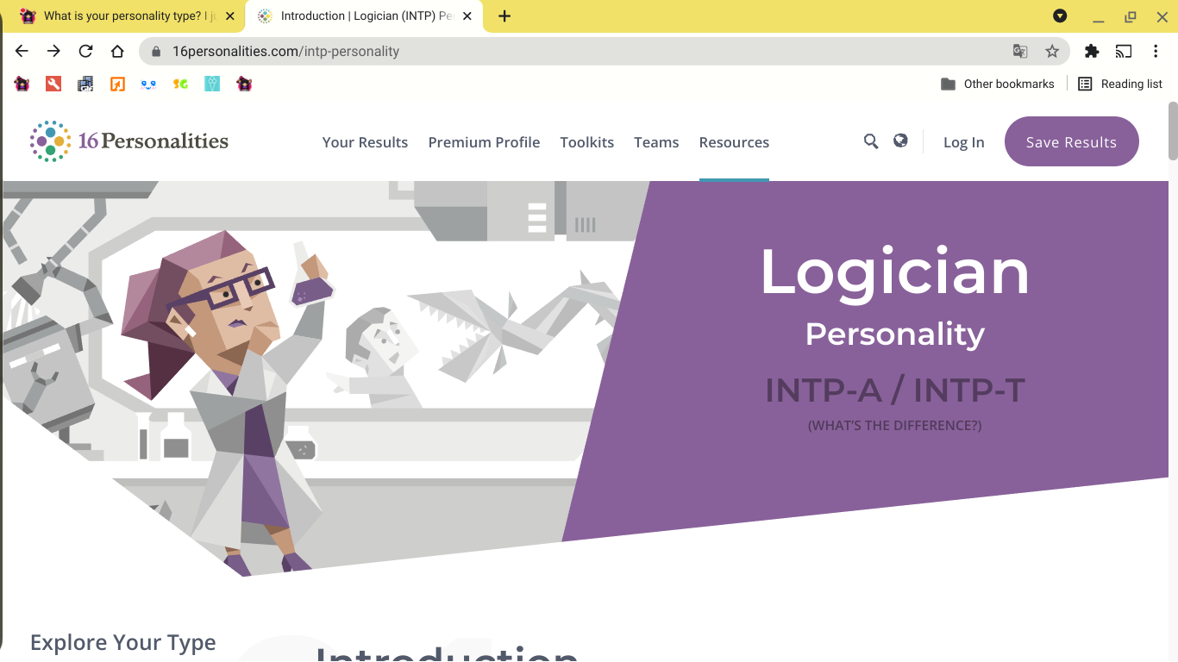Switch to the 'What is your personality type?' tab

click(x=126, y=16)
